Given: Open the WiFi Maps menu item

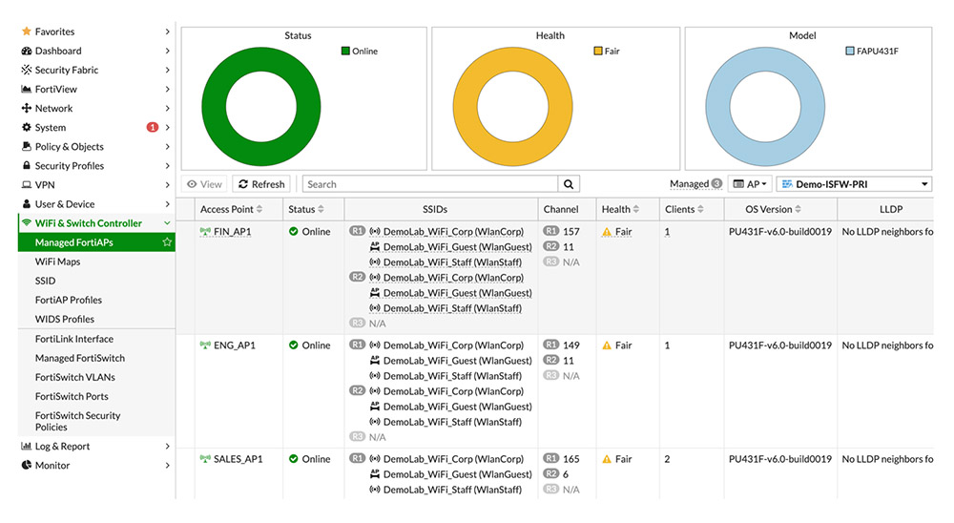Looking at the screenshot, I should pyautogui.click(x=58, y=261).
